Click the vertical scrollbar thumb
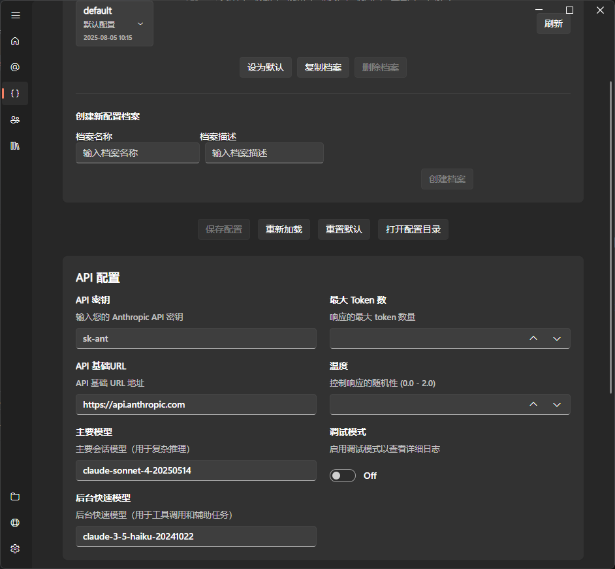The image size is (615, 569). click(x=610, y=237)
